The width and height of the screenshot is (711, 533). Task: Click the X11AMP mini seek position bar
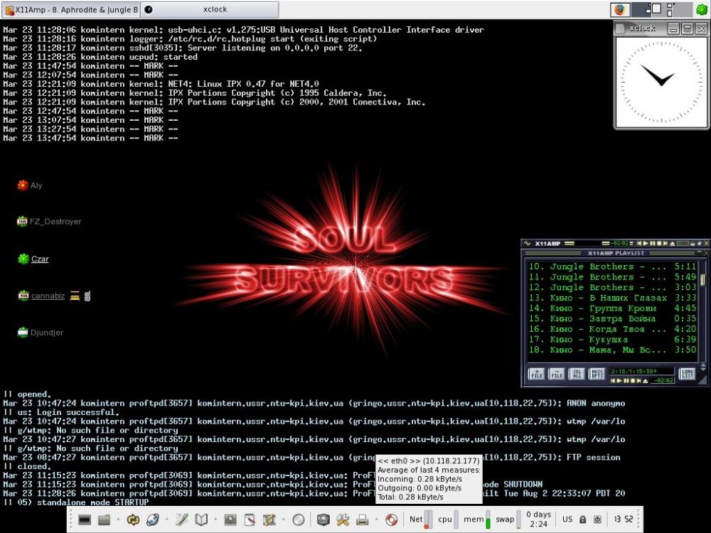[x=683, y=244]
